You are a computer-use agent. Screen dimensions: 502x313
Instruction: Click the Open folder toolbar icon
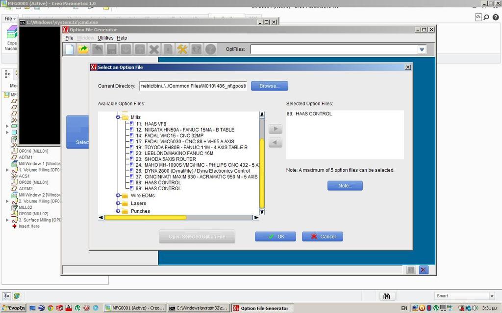83,49
